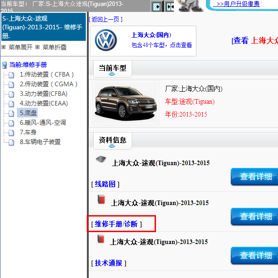The width and height of the screenshot is (278, 278).
Task: Click the computer icon beside 当前:维修手册
Action: coord(5,65)
